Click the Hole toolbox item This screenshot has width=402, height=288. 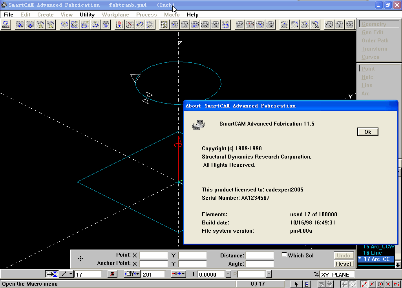click(x=367, y=77)
